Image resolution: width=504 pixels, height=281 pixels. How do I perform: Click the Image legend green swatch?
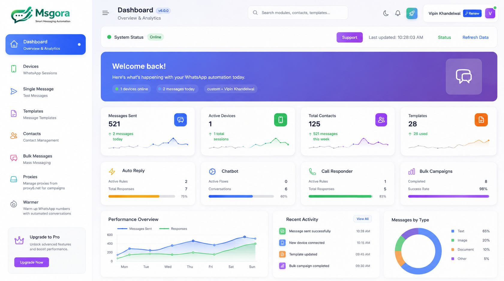tap(453, 240)
